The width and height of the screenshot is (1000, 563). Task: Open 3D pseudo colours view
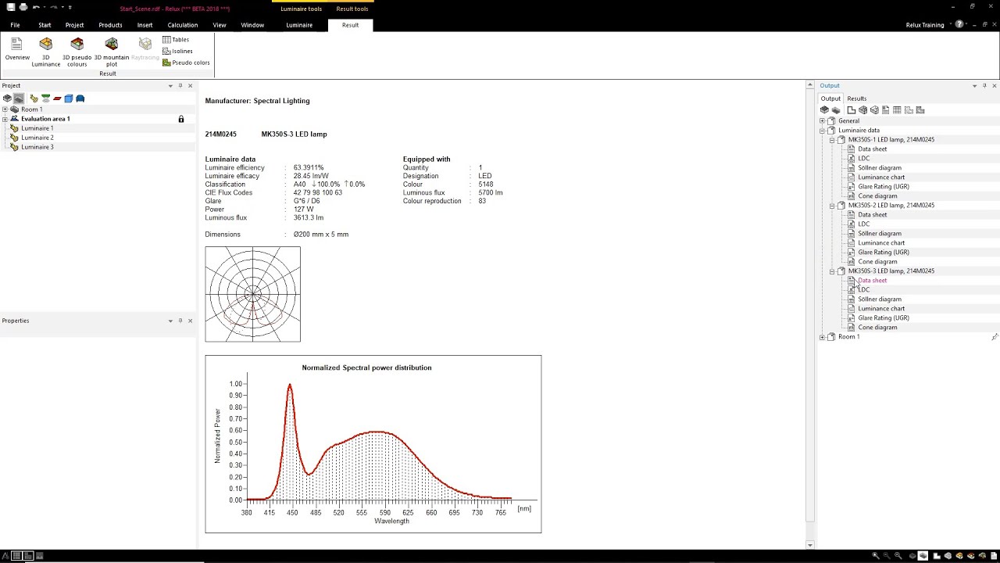(77, 52)
